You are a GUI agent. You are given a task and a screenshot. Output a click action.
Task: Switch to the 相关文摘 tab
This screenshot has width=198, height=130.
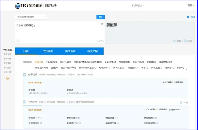pyautogui.click(x=92, y=51)
